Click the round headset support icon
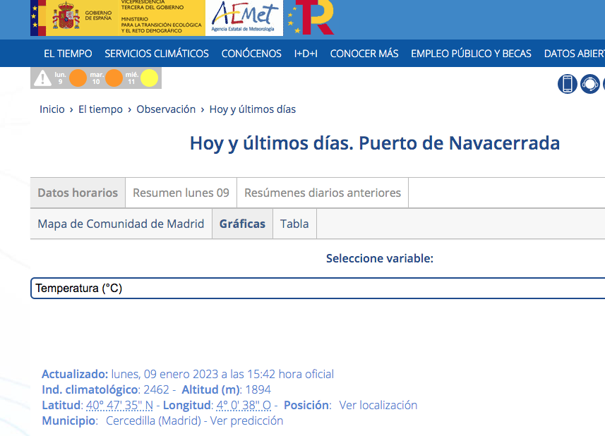This screenshot has height=436, width=605. click(x=589, y=84)
